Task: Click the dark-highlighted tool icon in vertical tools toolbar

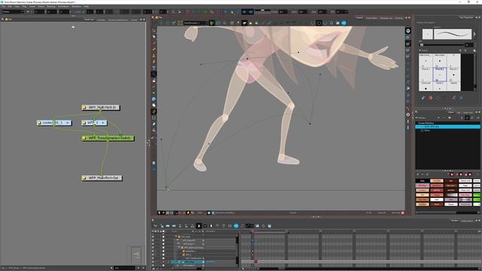Action: pyautogui.click(x=154, y=74)
